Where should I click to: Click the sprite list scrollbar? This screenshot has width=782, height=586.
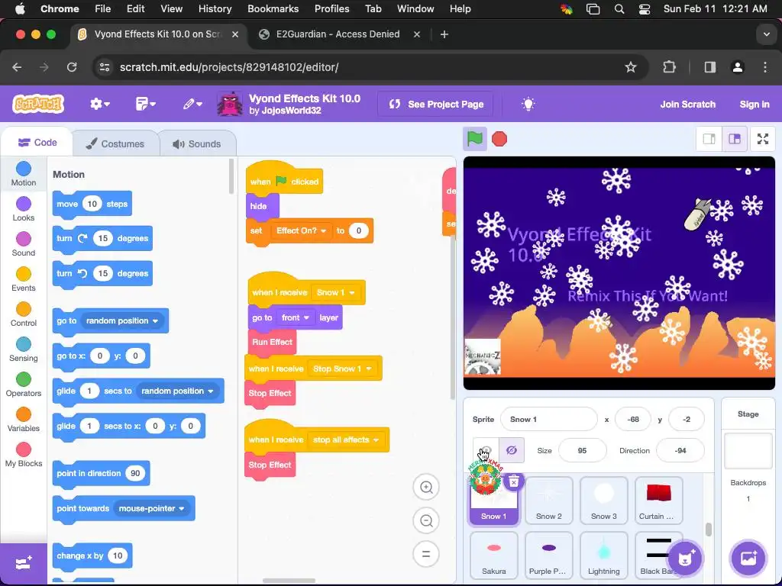coord(708,529)
